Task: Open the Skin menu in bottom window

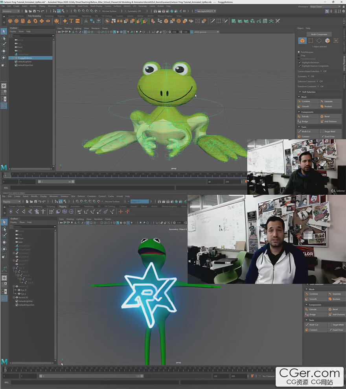Action: (x=73, y=196)
